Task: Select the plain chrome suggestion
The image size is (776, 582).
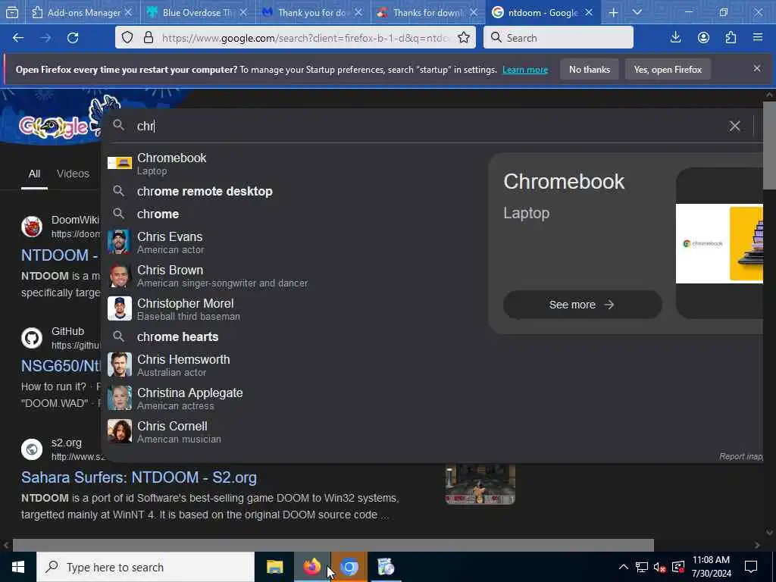Action: coord(293,214)
